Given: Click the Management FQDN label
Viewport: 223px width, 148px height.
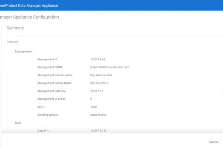Looking at the screenshot, I should [50, 67].
